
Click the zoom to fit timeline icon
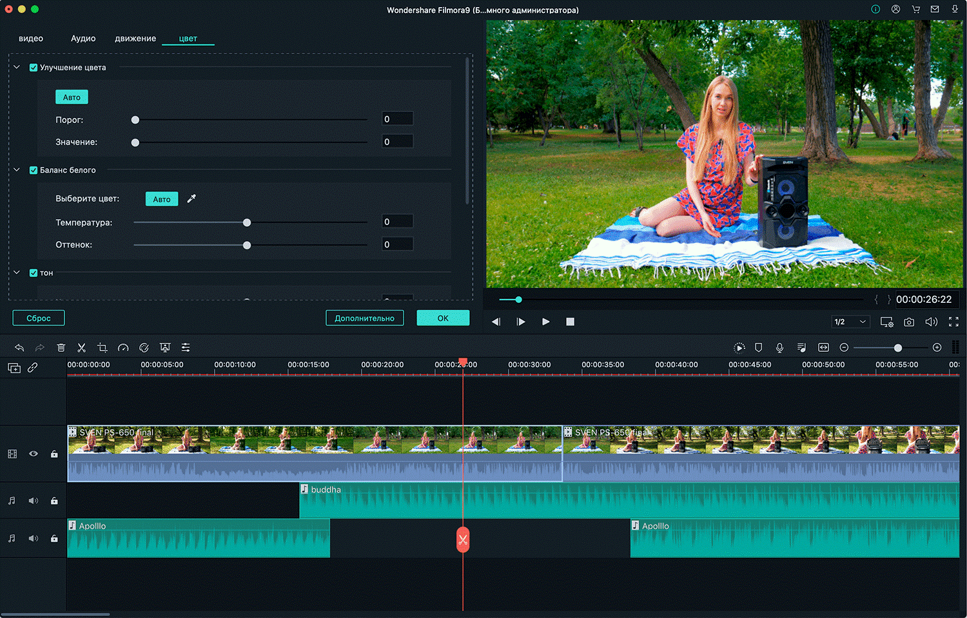(x=824, y=347)
